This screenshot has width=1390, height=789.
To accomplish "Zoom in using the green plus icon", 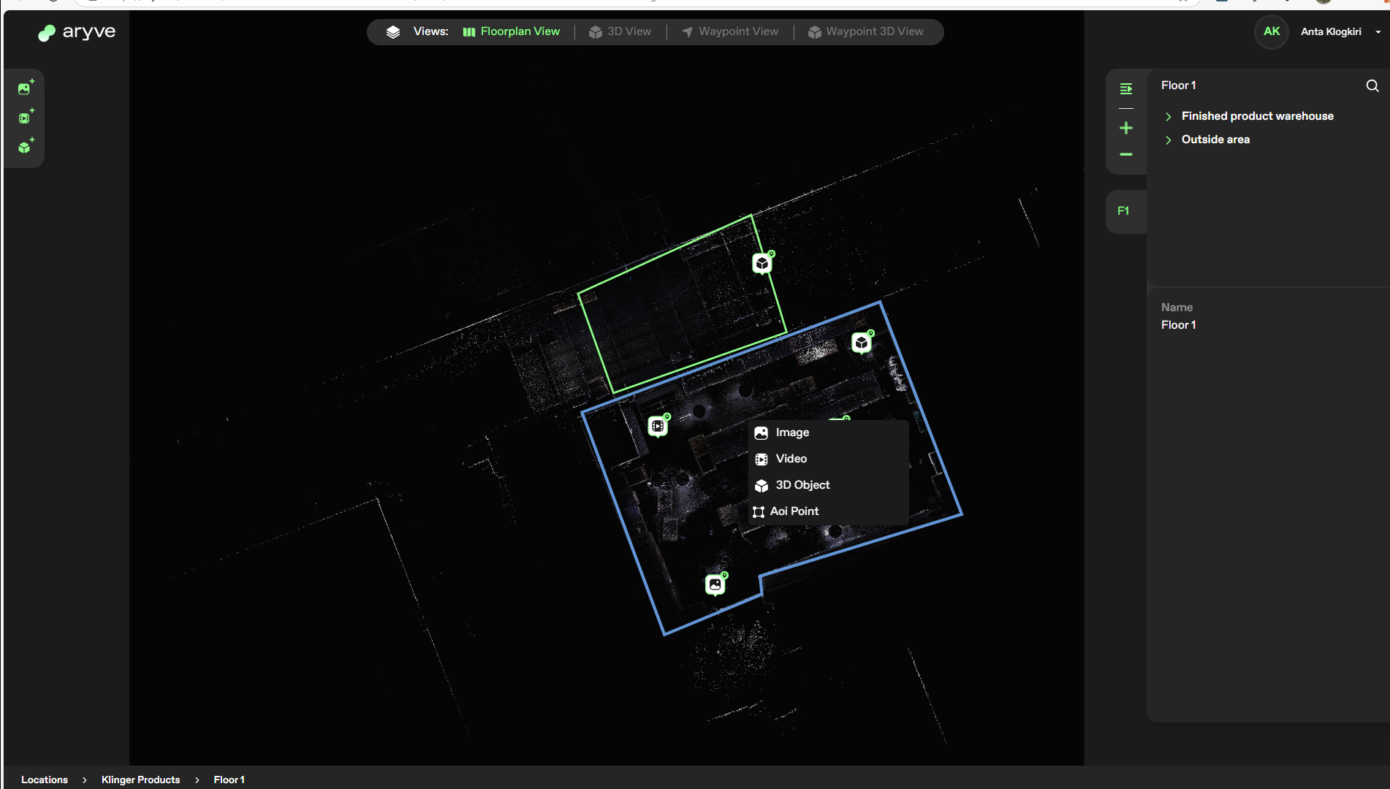I will point(1126,129).
